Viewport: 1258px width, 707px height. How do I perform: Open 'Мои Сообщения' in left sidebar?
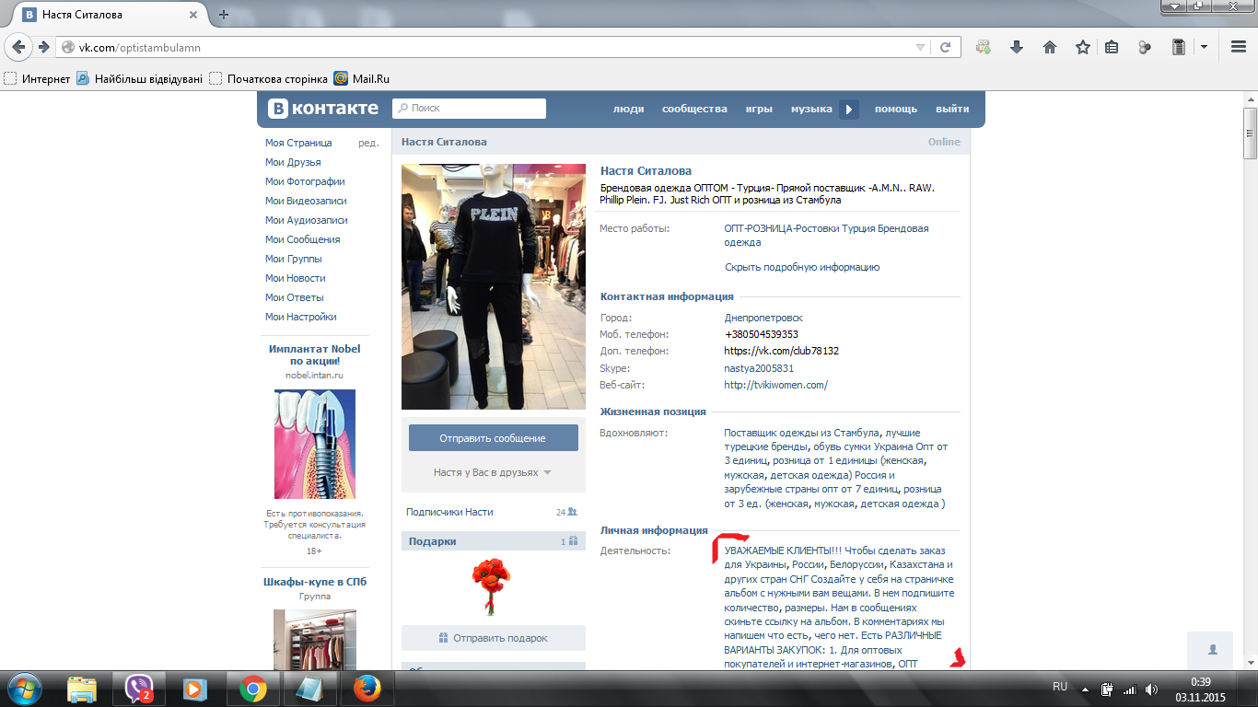(x=303, y=239)
